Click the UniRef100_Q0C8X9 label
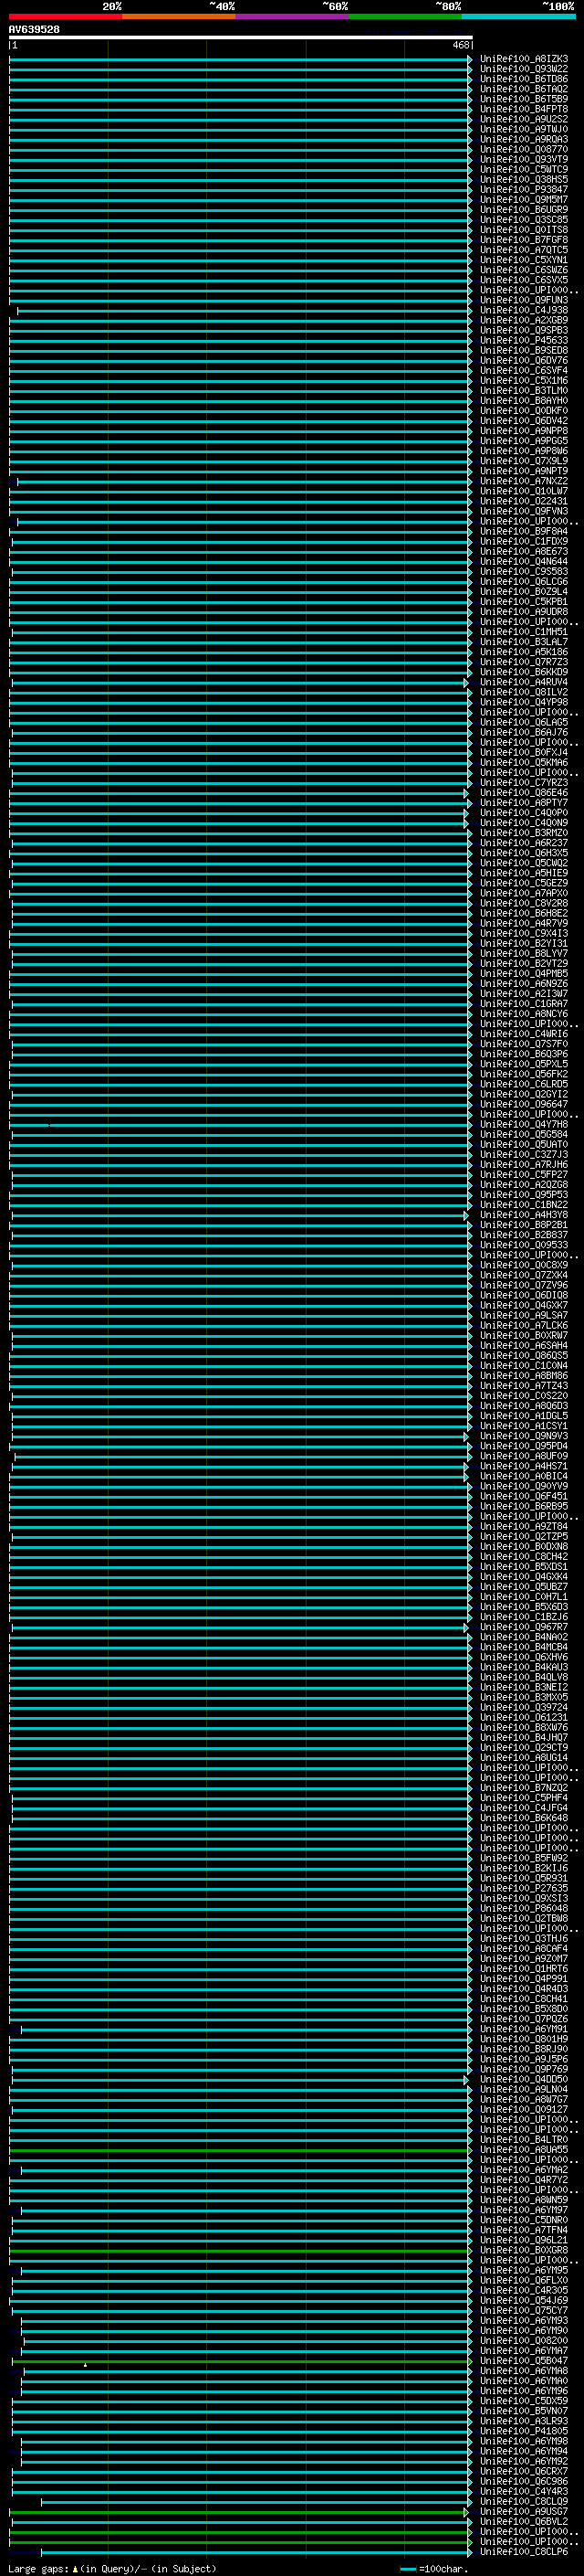The image size is (584, 2576). point(524,1265)
